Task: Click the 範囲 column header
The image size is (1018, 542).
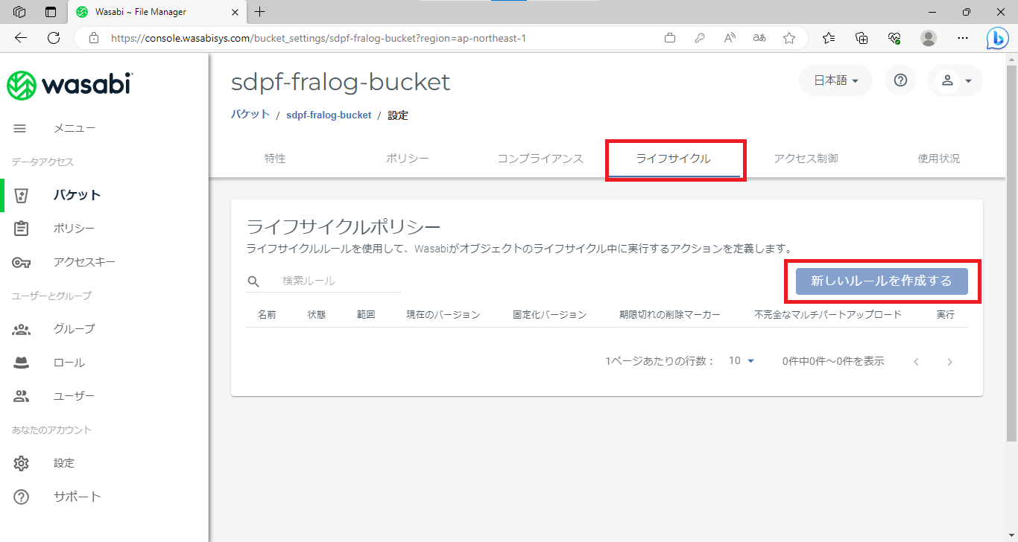Action: 366,315
